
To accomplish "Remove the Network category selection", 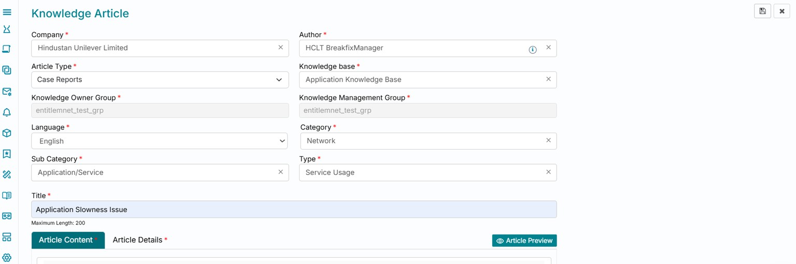I will coord(548,140).
